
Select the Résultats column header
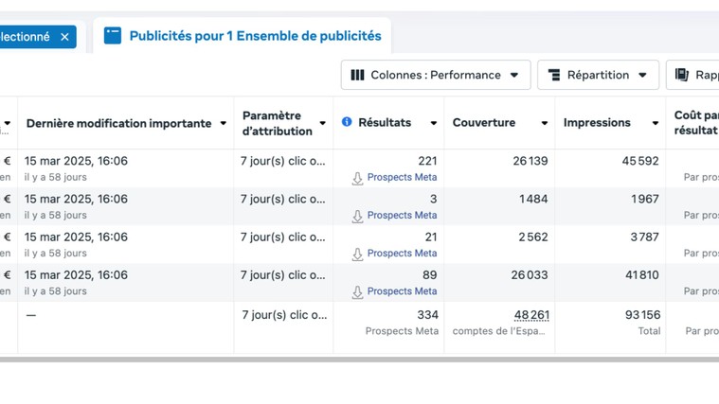(x=385, y=122)
